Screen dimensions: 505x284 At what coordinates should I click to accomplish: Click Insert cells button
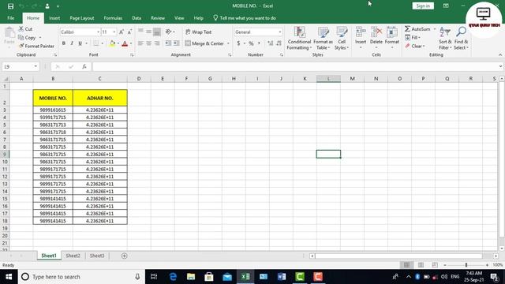tap(361, 38)
